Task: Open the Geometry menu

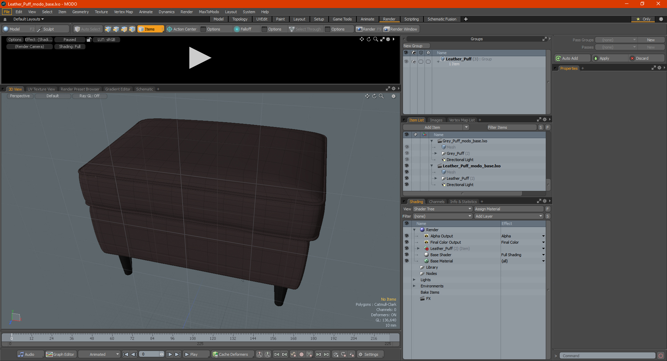Action: (x=80, y=12)
